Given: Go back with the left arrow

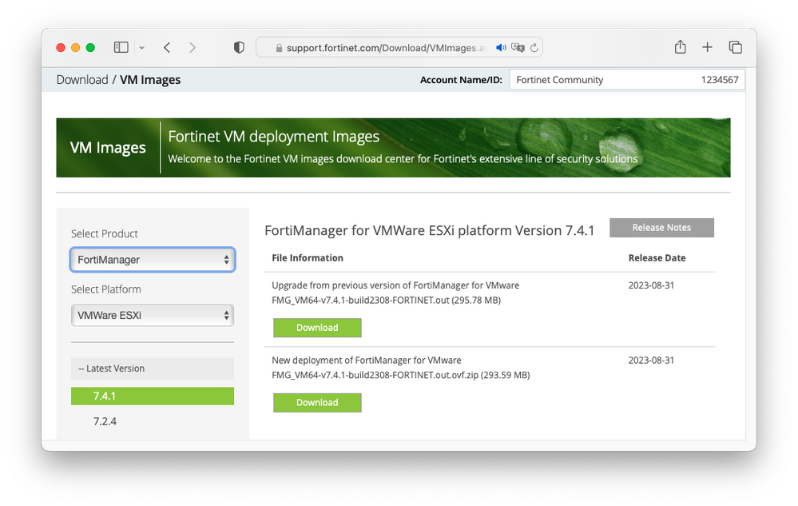Looking at the screenshot, I should click(167, 47).
